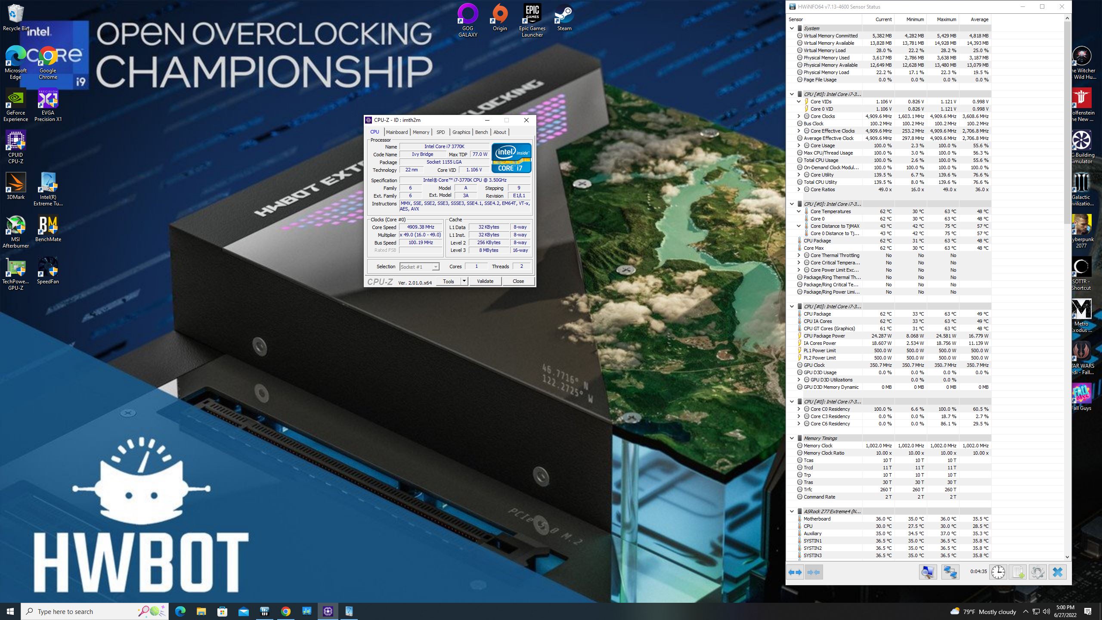The width and height of the screenshot is (1102, 620).
Task: Open HWiNFO remote network monitors icon
Action: click(x=950, y=572)
